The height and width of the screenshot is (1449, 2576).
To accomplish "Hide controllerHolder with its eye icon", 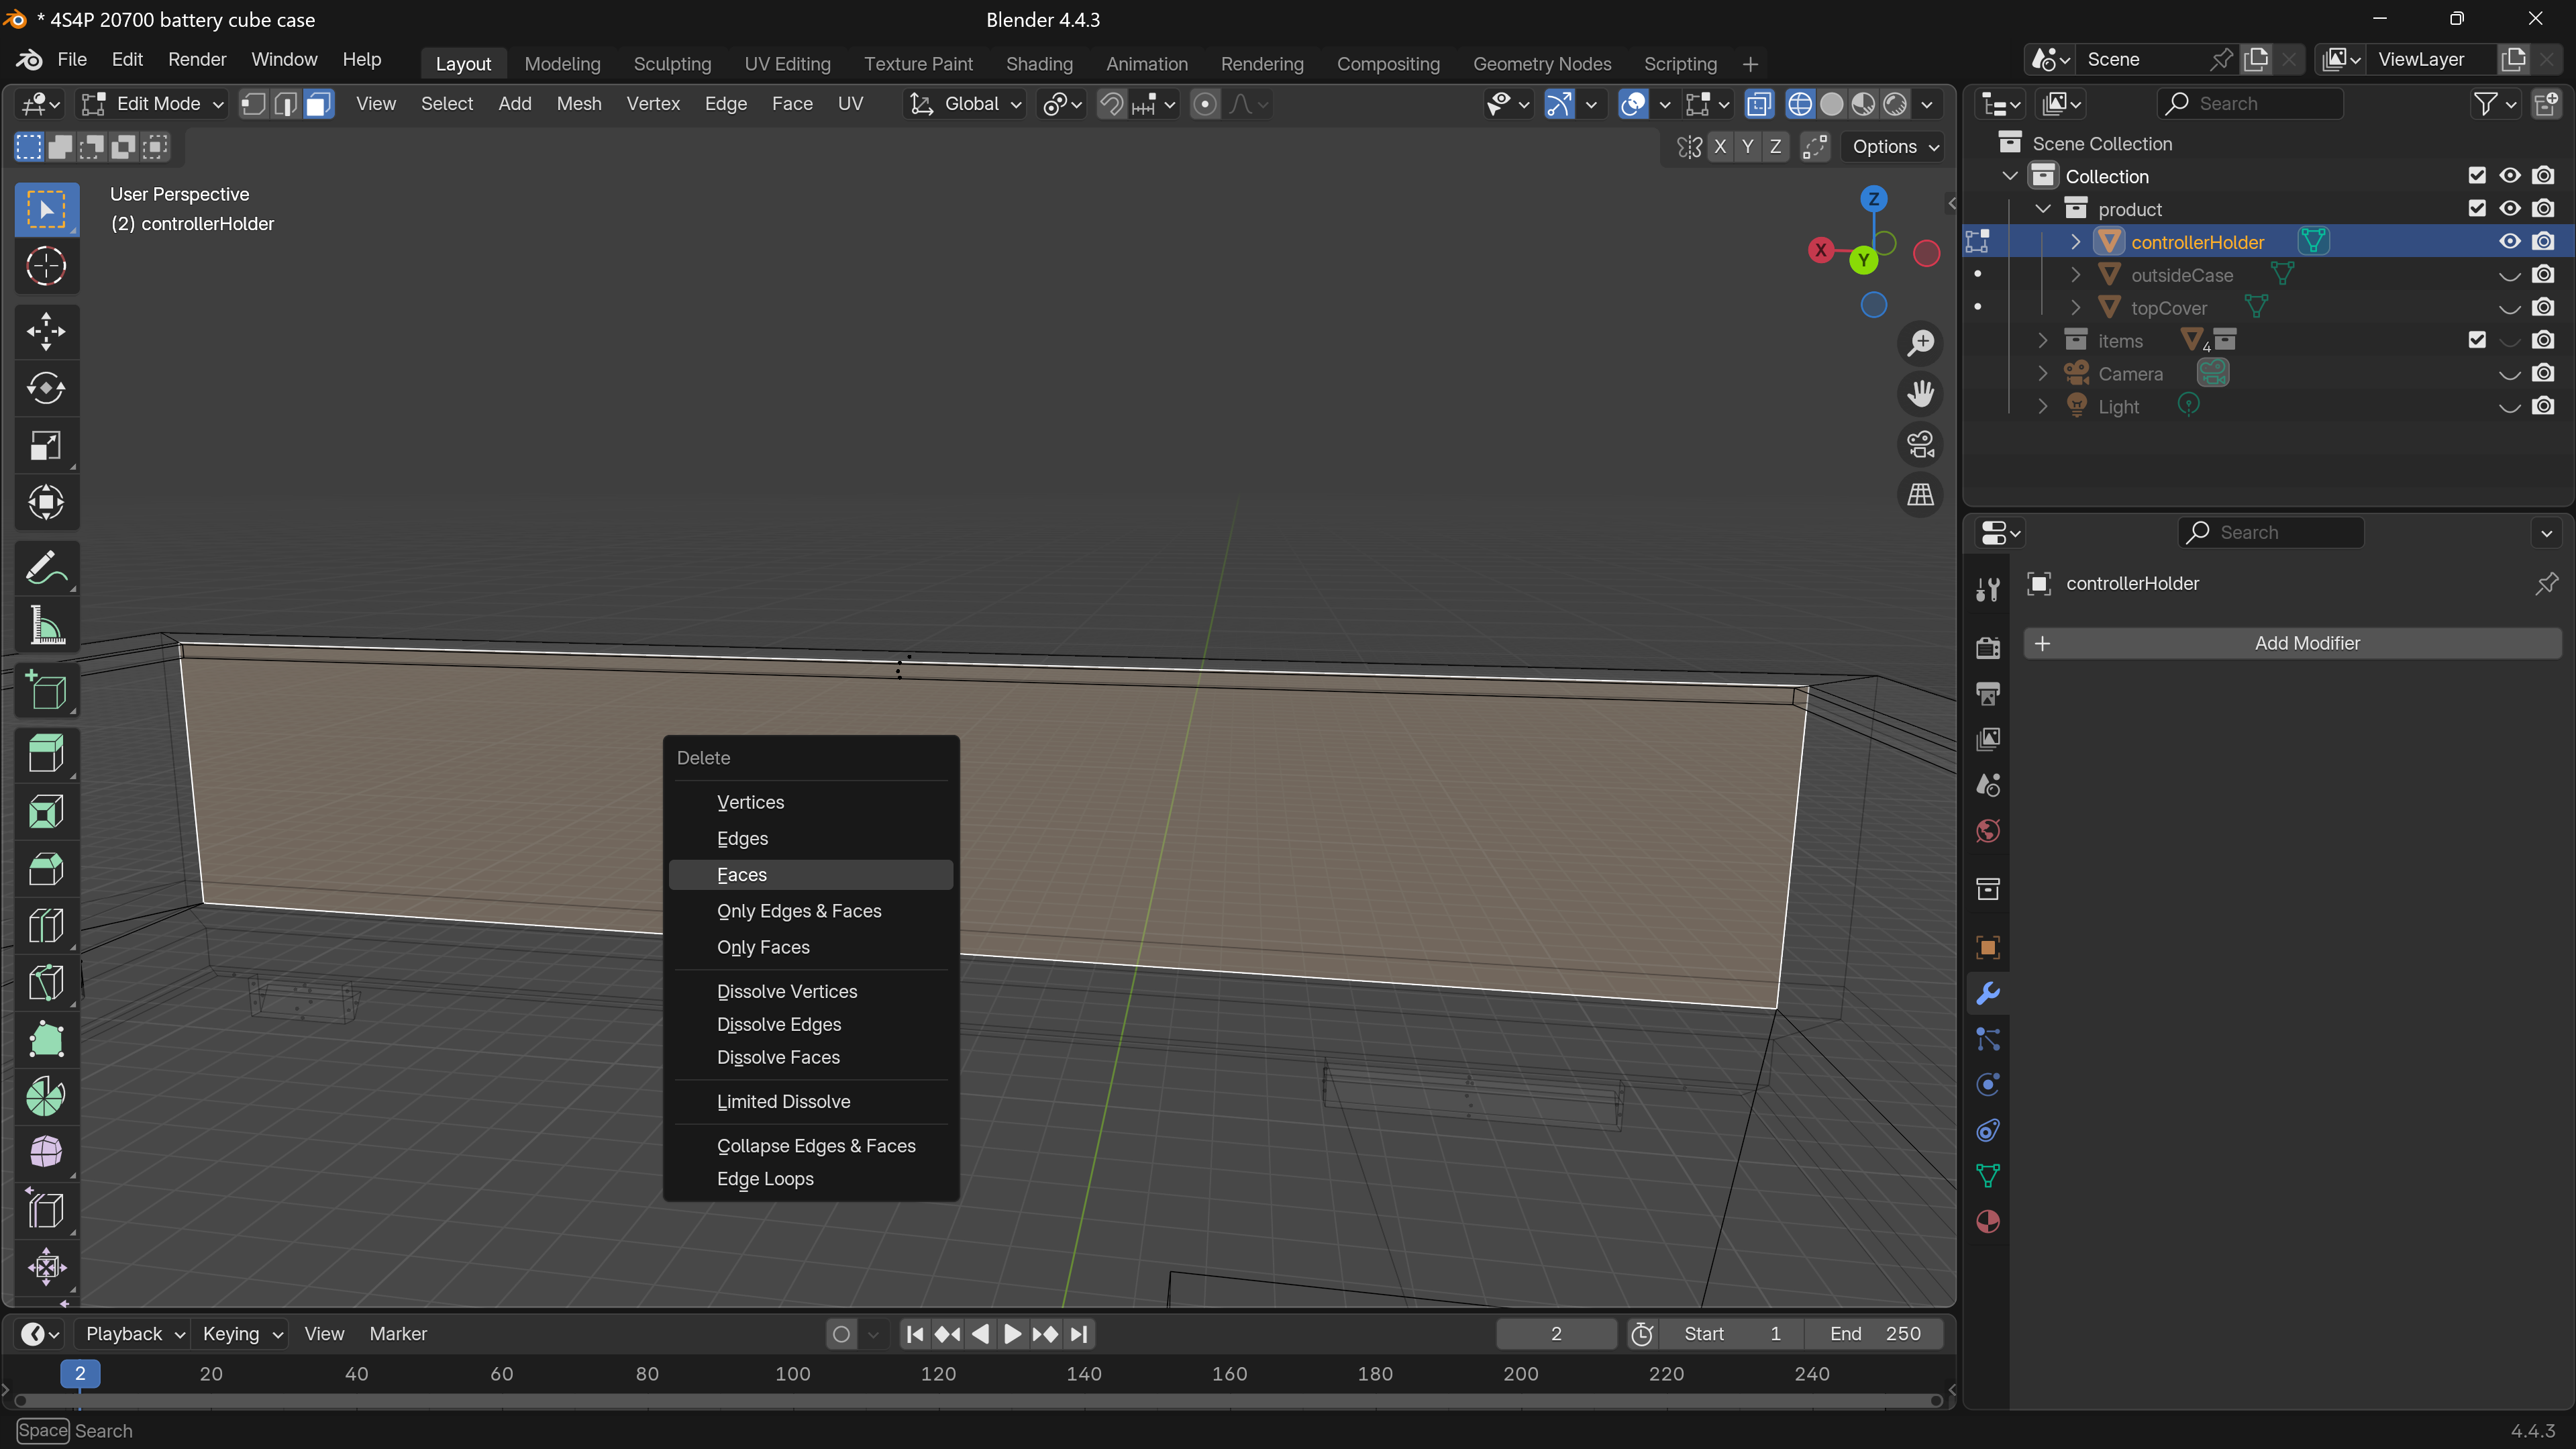I will (2509, 241).
